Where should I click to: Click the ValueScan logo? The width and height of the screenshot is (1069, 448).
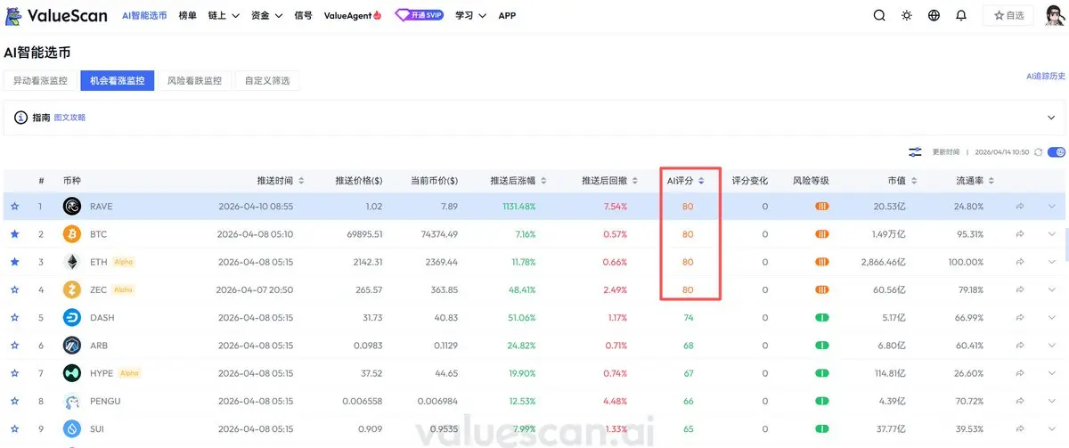tap(56, 15)
